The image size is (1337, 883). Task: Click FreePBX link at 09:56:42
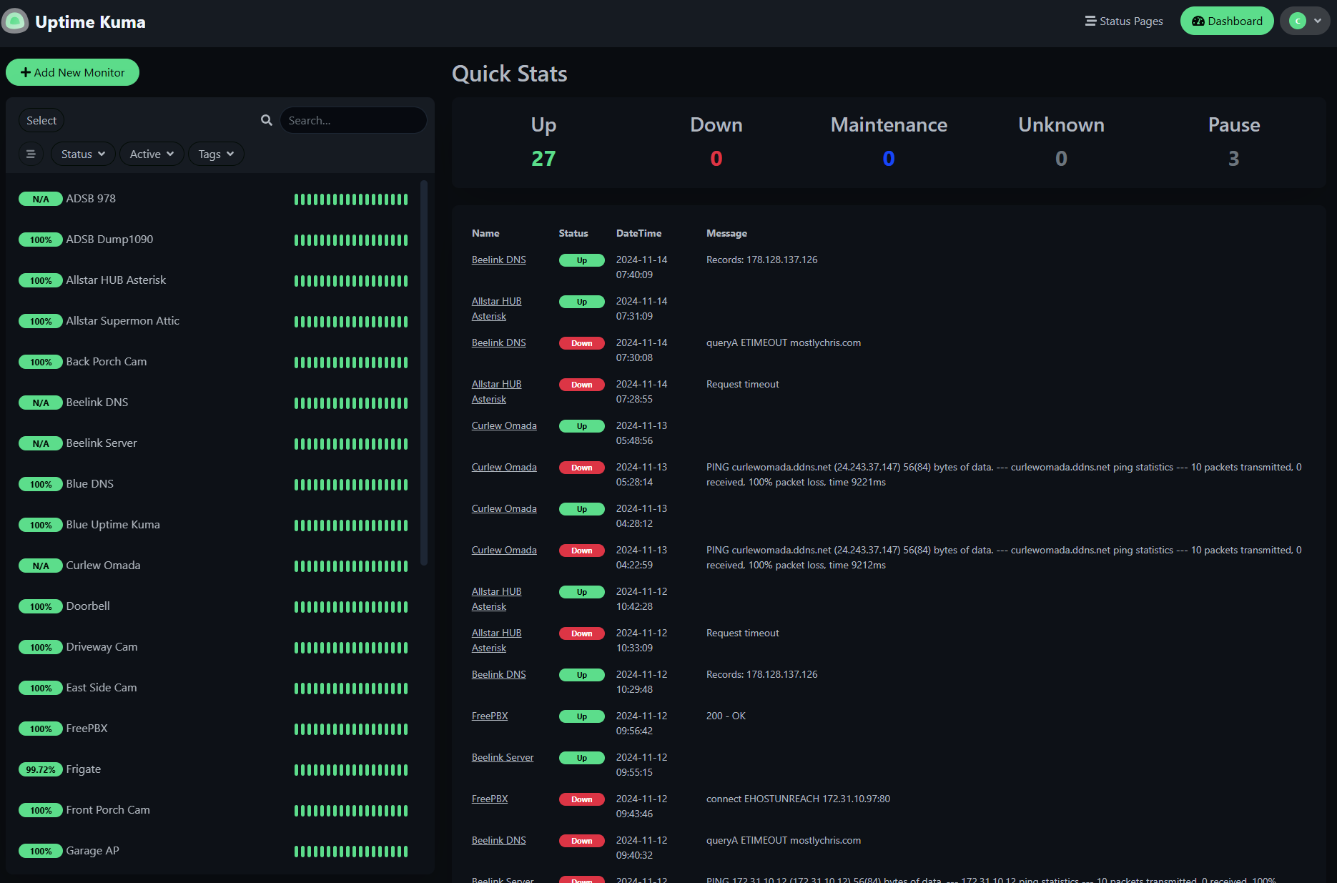point(490,716)
